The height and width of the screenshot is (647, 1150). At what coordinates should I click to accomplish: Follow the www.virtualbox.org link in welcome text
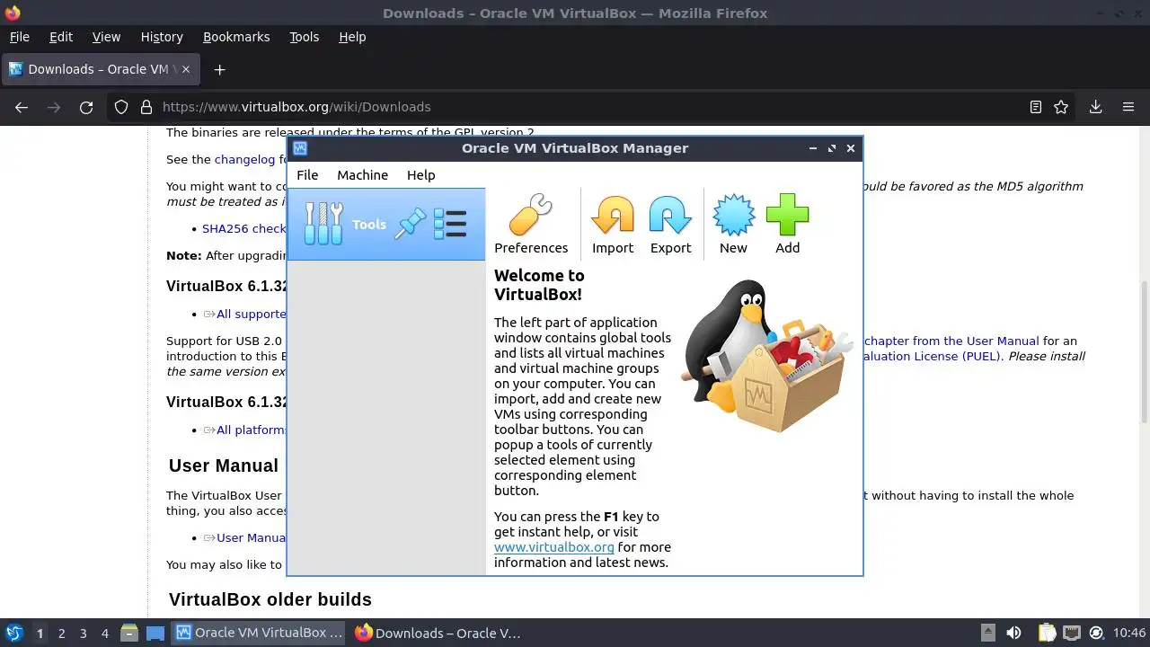554,547
